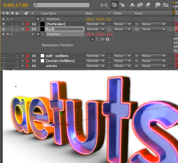Image resolution: width=178 pixels, height=163 pixels.
Task: Enable Frame Blending icon
Action: [140, 5]
